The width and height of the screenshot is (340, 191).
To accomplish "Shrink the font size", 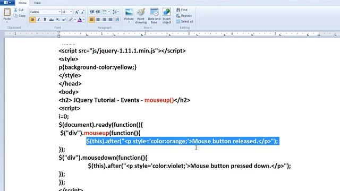I will (83, 12).
